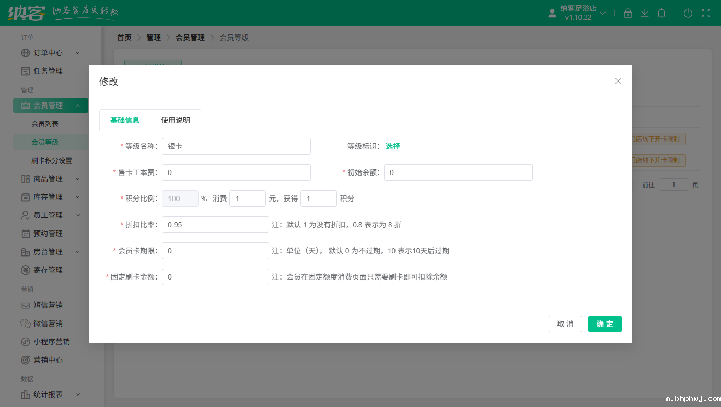721x407 pixels.
Task: Switch to the 基础信息 tab
Action: point(125,120)
